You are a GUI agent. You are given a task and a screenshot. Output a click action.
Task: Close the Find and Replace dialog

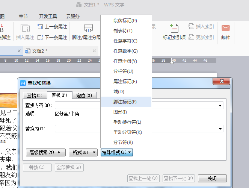222,81
